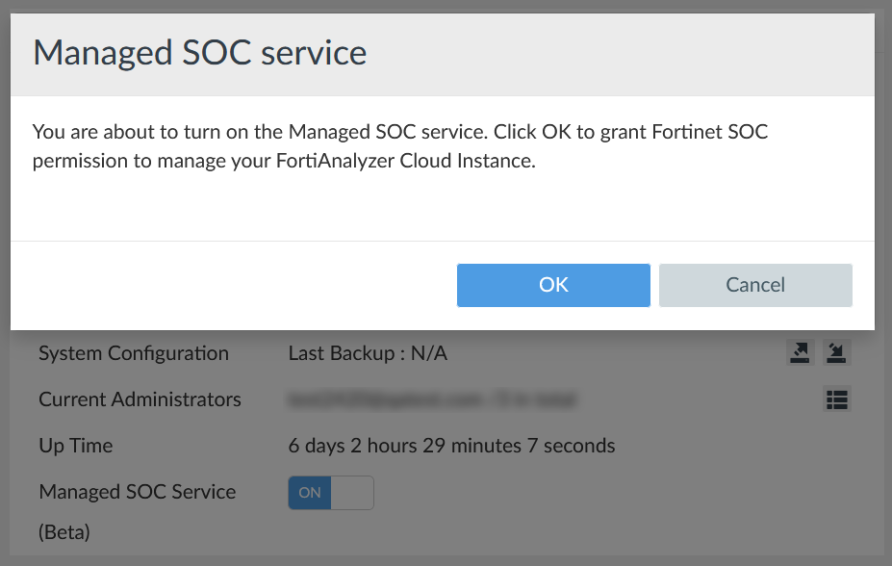Screen dimensions: 892x566
Task: Click the dialog warning message text
Action: point(401,145)
